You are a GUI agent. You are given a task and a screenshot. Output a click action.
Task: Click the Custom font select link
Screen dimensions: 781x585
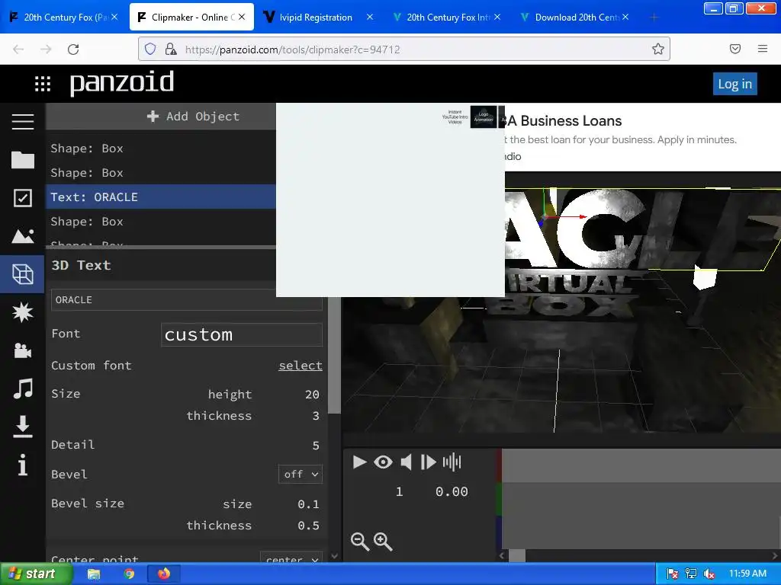tap(301, 366)
